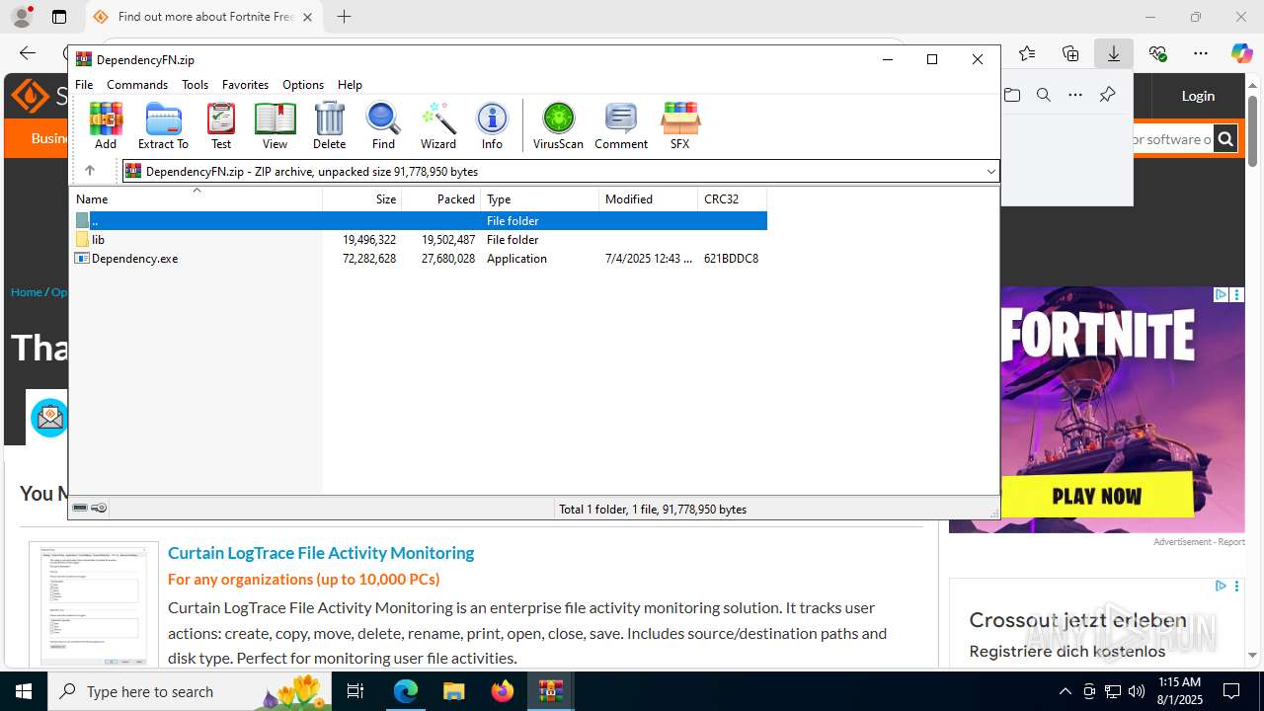Open the Copilot icon in Edge

1241,53
